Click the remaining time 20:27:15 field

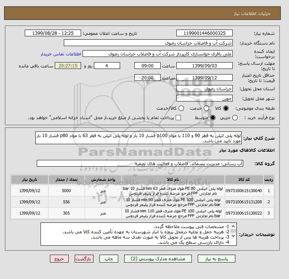point(68,66)
